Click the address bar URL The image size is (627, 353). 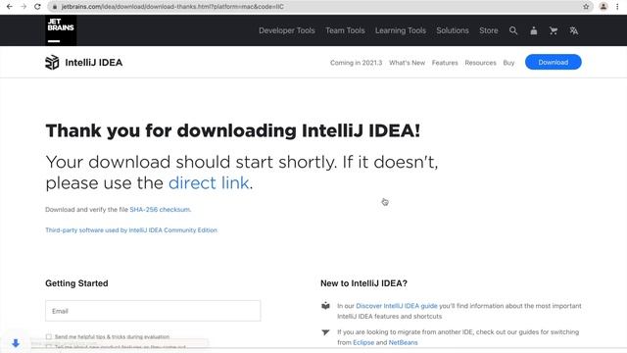coord(172,7)
